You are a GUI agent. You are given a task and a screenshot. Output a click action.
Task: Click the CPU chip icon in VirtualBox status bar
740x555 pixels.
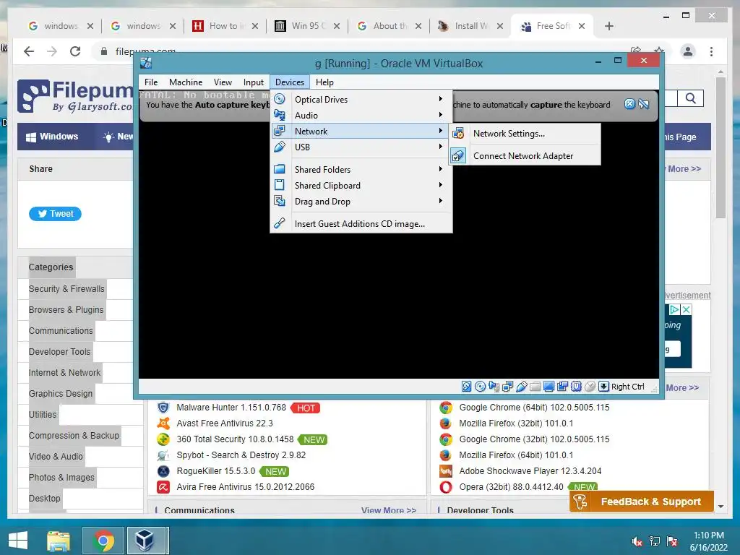(576, 387)
